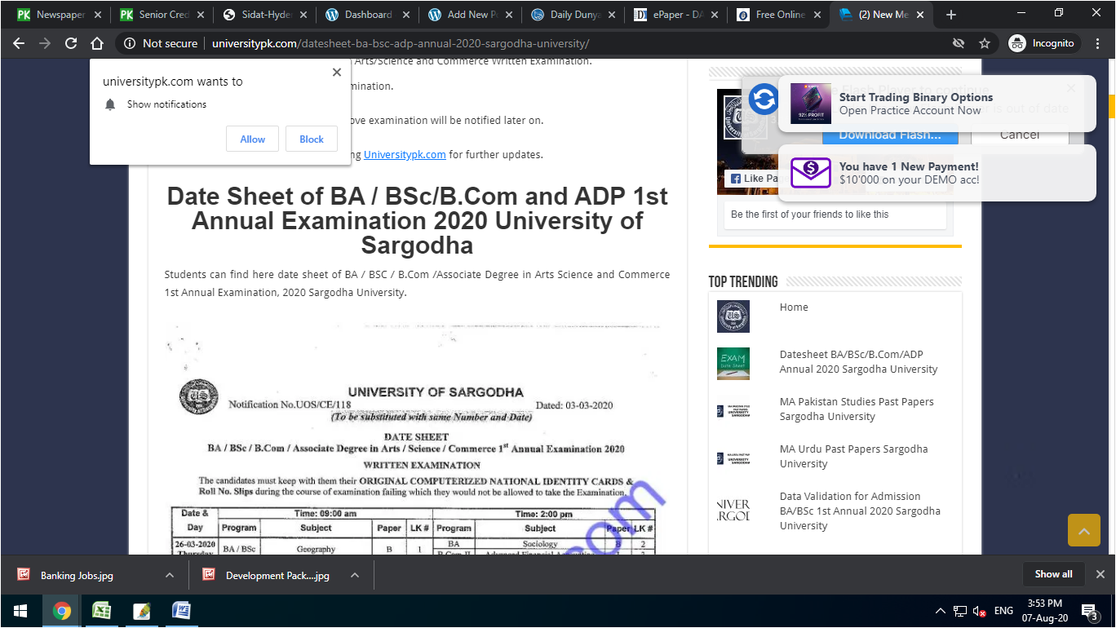This screenshot has height=628, width=1116.
Task: Open the Action Center notifications icon
Action: (x=1089, y=611)
